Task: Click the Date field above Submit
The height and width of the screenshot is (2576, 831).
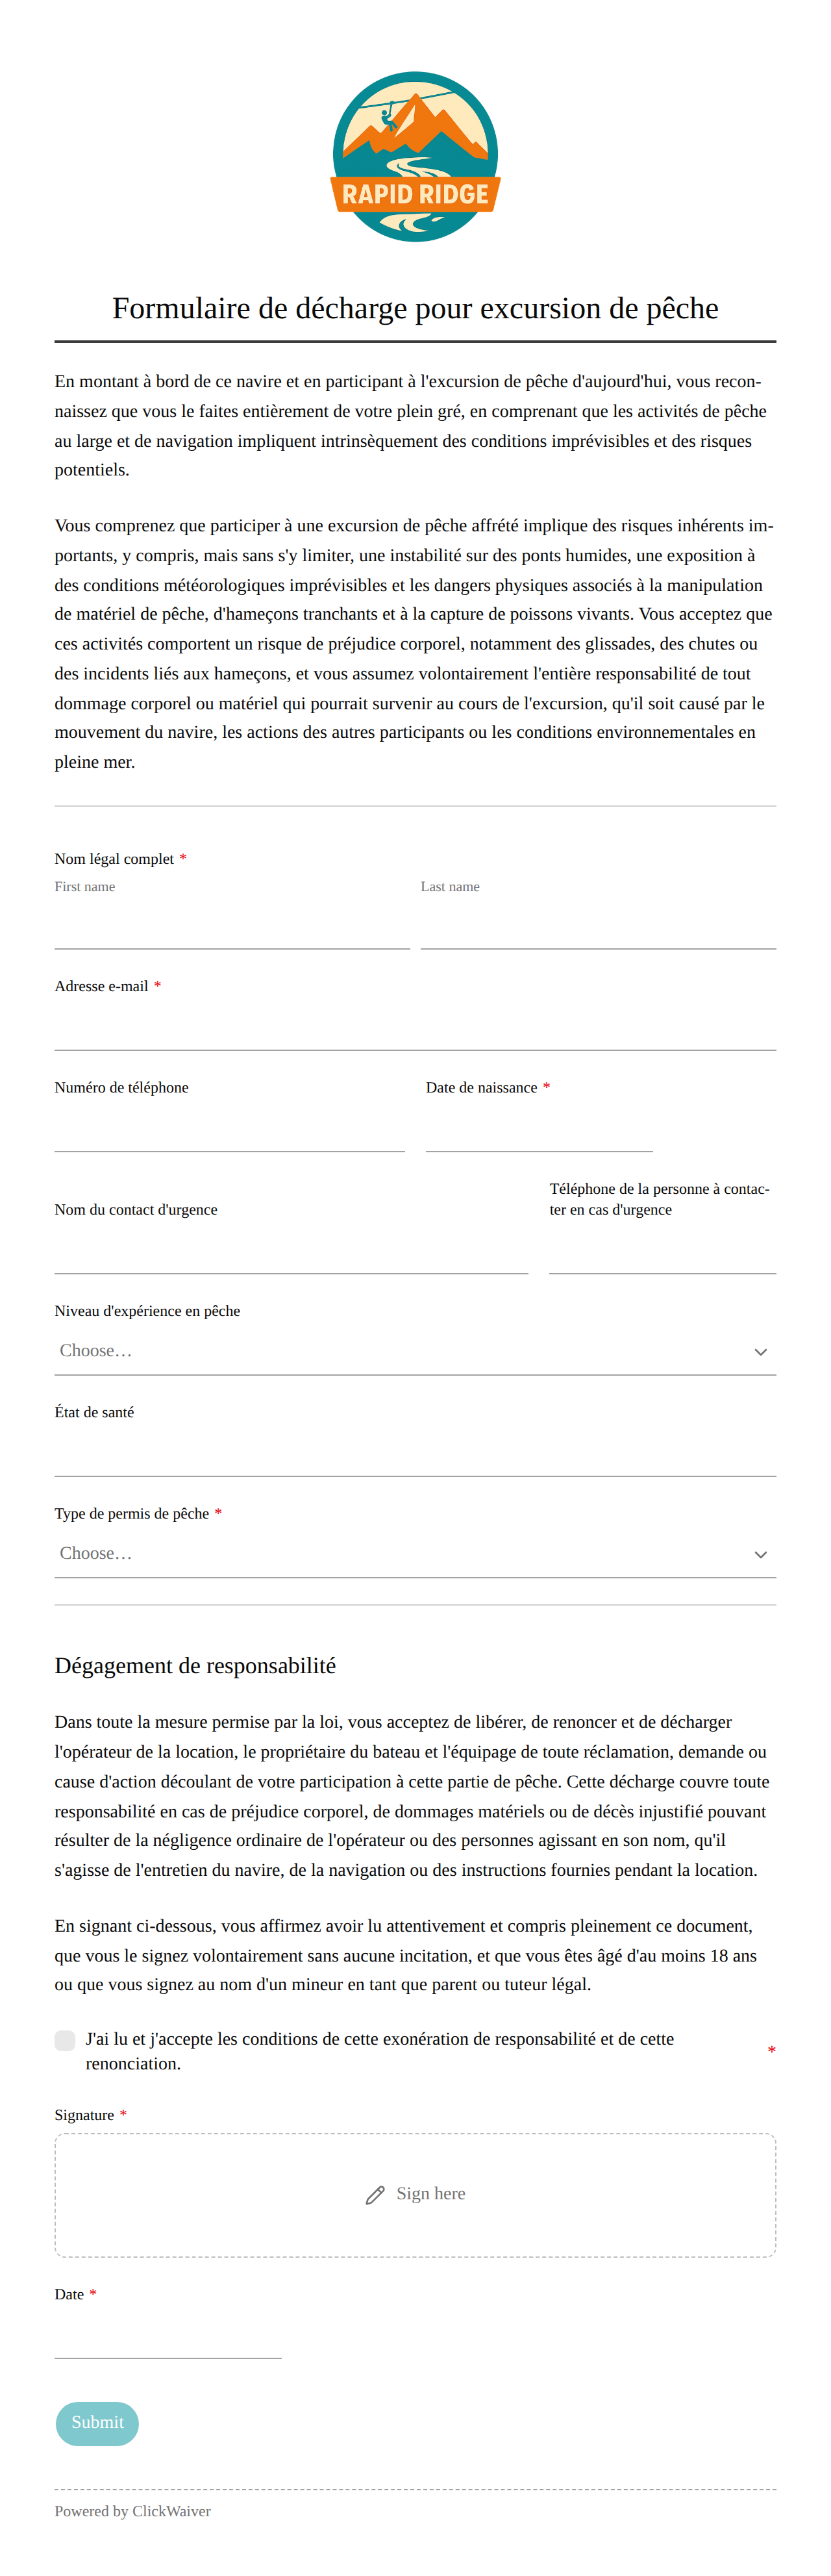Action: 168,2335
